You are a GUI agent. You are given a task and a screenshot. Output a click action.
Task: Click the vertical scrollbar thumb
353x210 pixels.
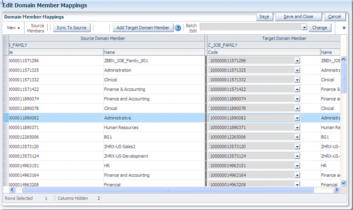pyautogui.click(x=343, y=78)
